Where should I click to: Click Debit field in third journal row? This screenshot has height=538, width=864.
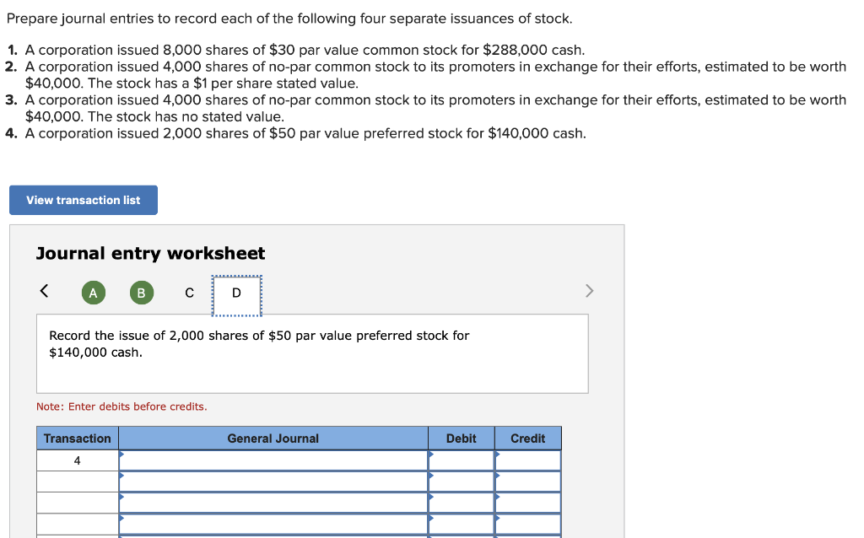pos(462,503)
